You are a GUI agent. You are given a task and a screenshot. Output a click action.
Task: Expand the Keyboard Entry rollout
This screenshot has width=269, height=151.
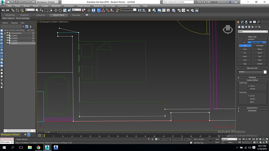(252, 108)
